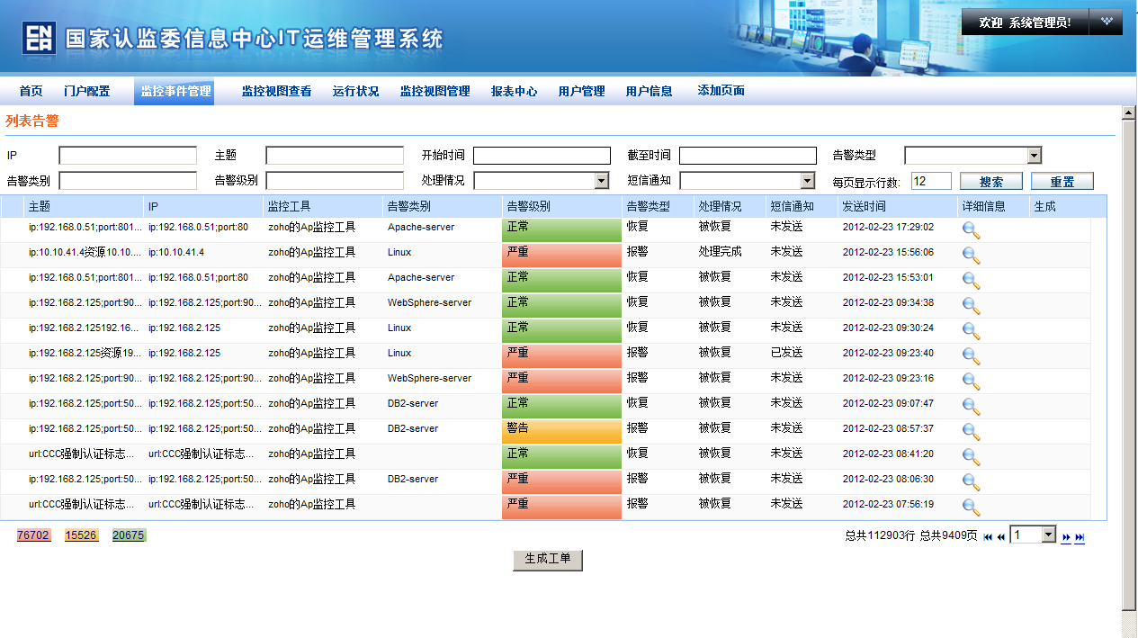This screenshot has width=1138, height=638.
Task: Open details icon for the 08:57:37 warning row
Action: [x=971, y=432]
